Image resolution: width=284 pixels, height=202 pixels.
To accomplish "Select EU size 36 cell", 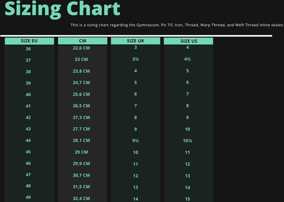I will [x=28, y=49].
